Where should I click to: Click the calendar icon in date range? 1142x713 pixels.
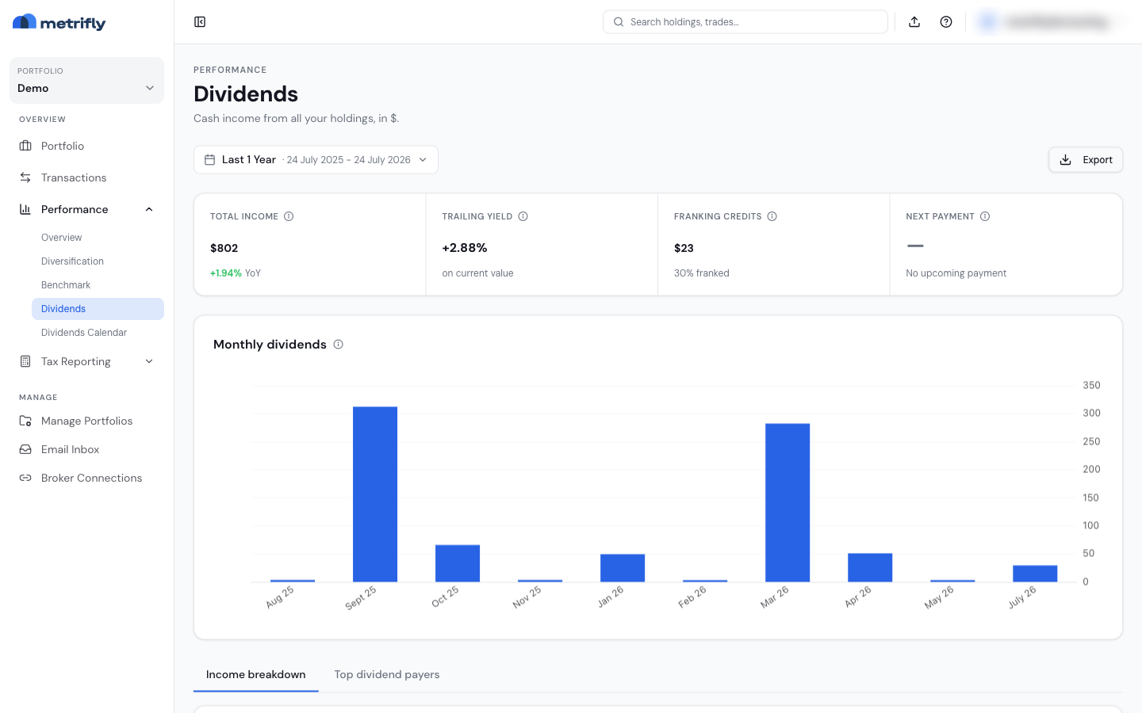(x=210, y=160)
